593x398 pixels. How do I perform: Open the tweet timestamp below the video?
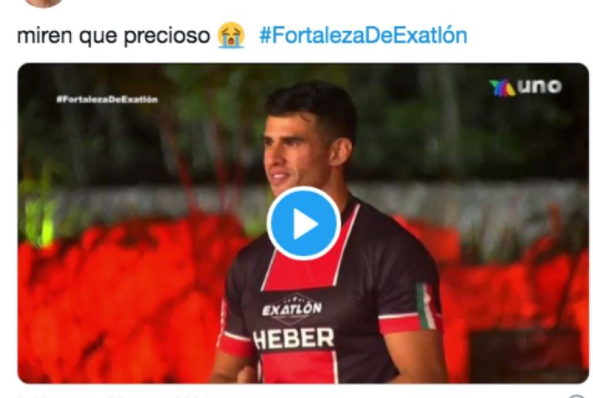[x=114, y=396]
